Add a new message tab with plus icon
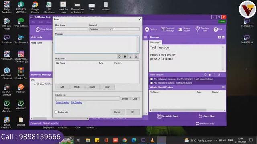 click(x=220, y=37)
